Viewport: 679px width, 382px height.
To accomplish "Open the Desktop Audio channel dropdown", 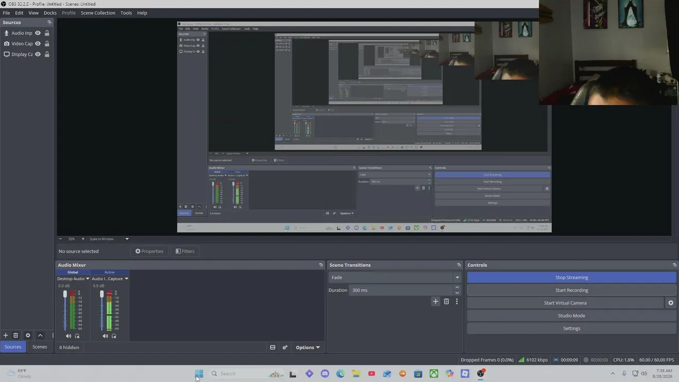I will pyautogui.click(x=88, y=279).
